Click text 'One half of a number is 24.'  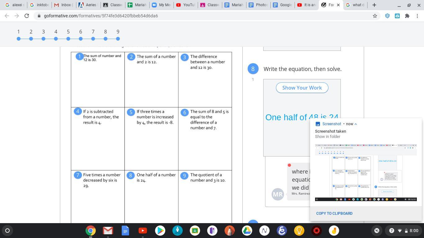(156, 178)
